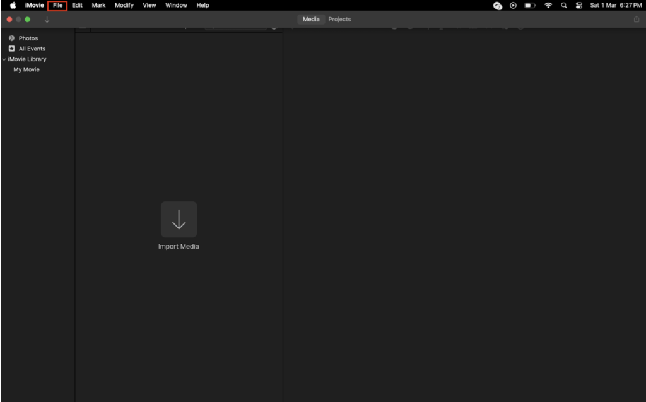Screen dimensions: 646x402
Task: Open the File menu
Action: coord(57,5)
